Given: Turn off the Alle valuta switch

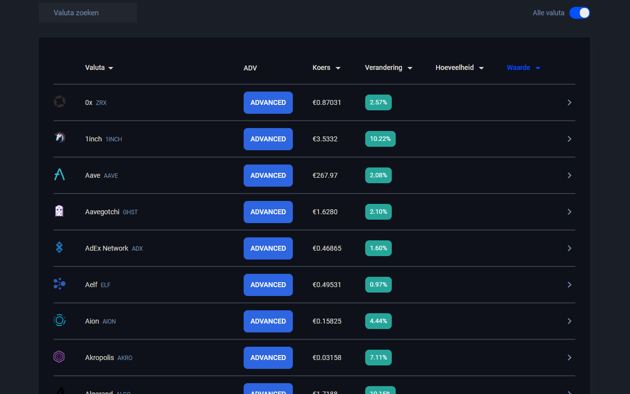Looking at the screenshot, I should [579, 13].
